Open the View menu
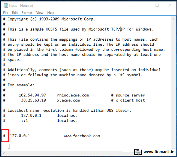Screen dimensions: 177x157 pos(40,13)
